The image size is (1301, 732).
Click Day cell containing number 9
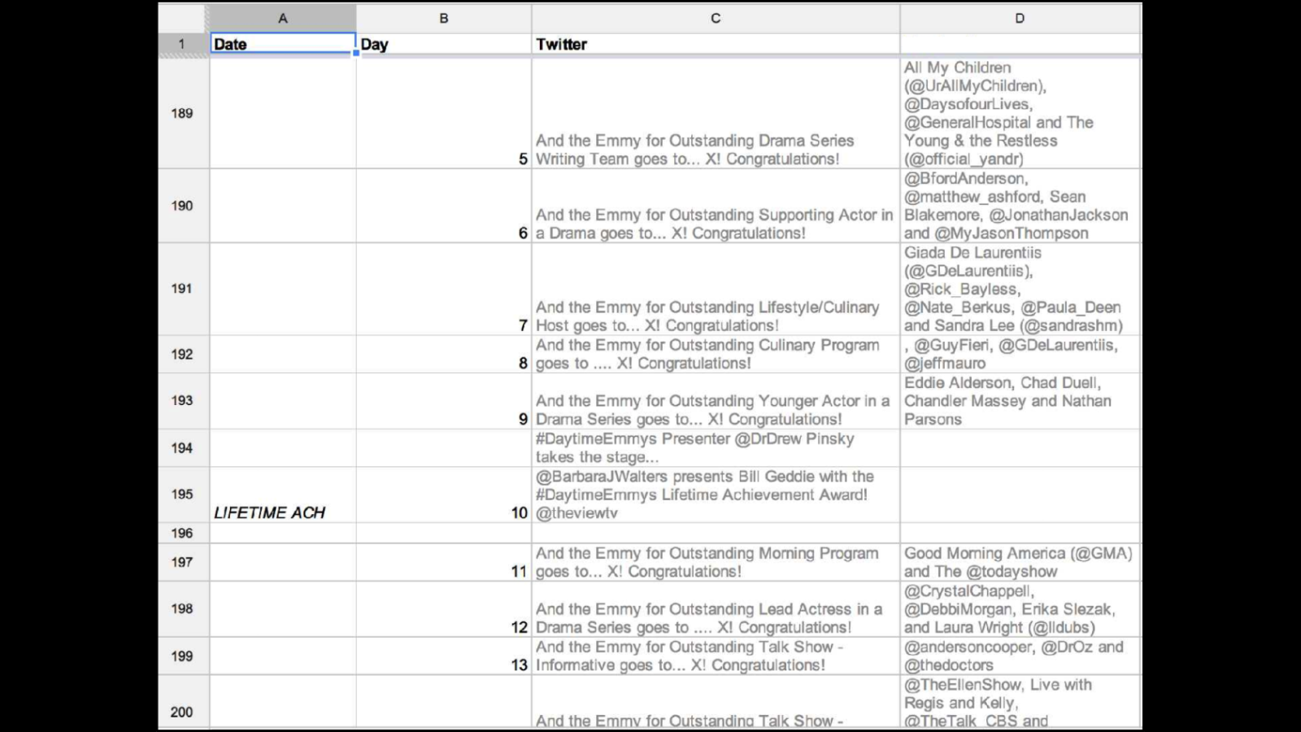(443, 401)
